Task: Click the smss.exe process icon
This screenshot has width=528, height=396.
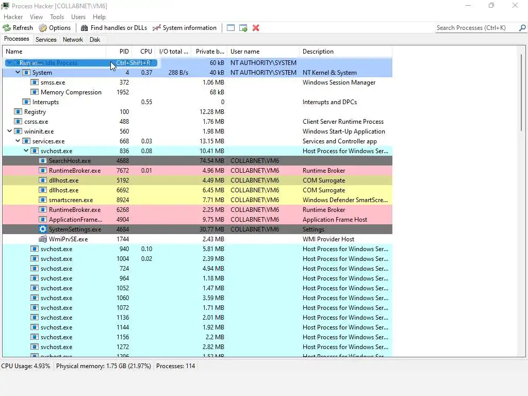Action: point(35,82)
